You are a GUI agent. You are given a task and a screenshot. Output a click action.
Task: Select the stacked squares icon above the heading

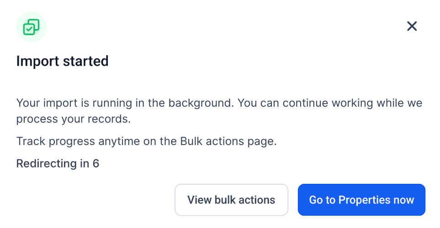pos(31,27)
